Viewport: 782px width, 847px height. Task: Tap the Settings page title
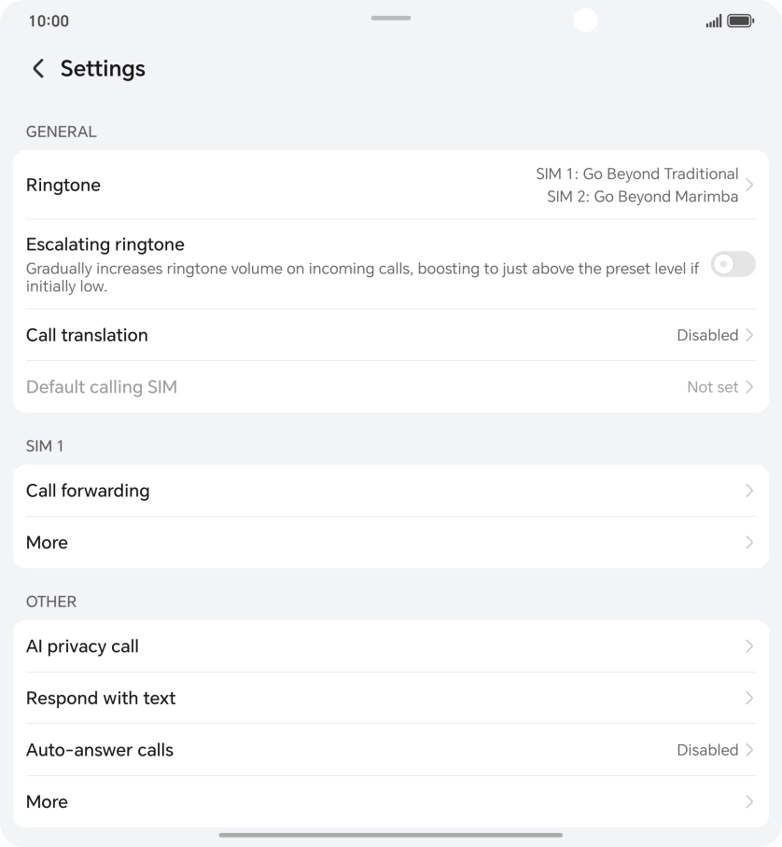point(103,68)
